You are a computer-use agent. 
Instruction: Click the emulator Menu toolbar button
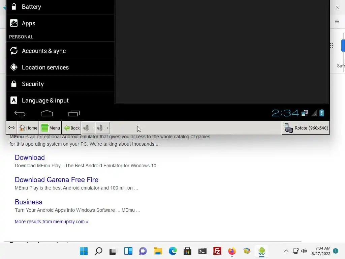point(51,128)
